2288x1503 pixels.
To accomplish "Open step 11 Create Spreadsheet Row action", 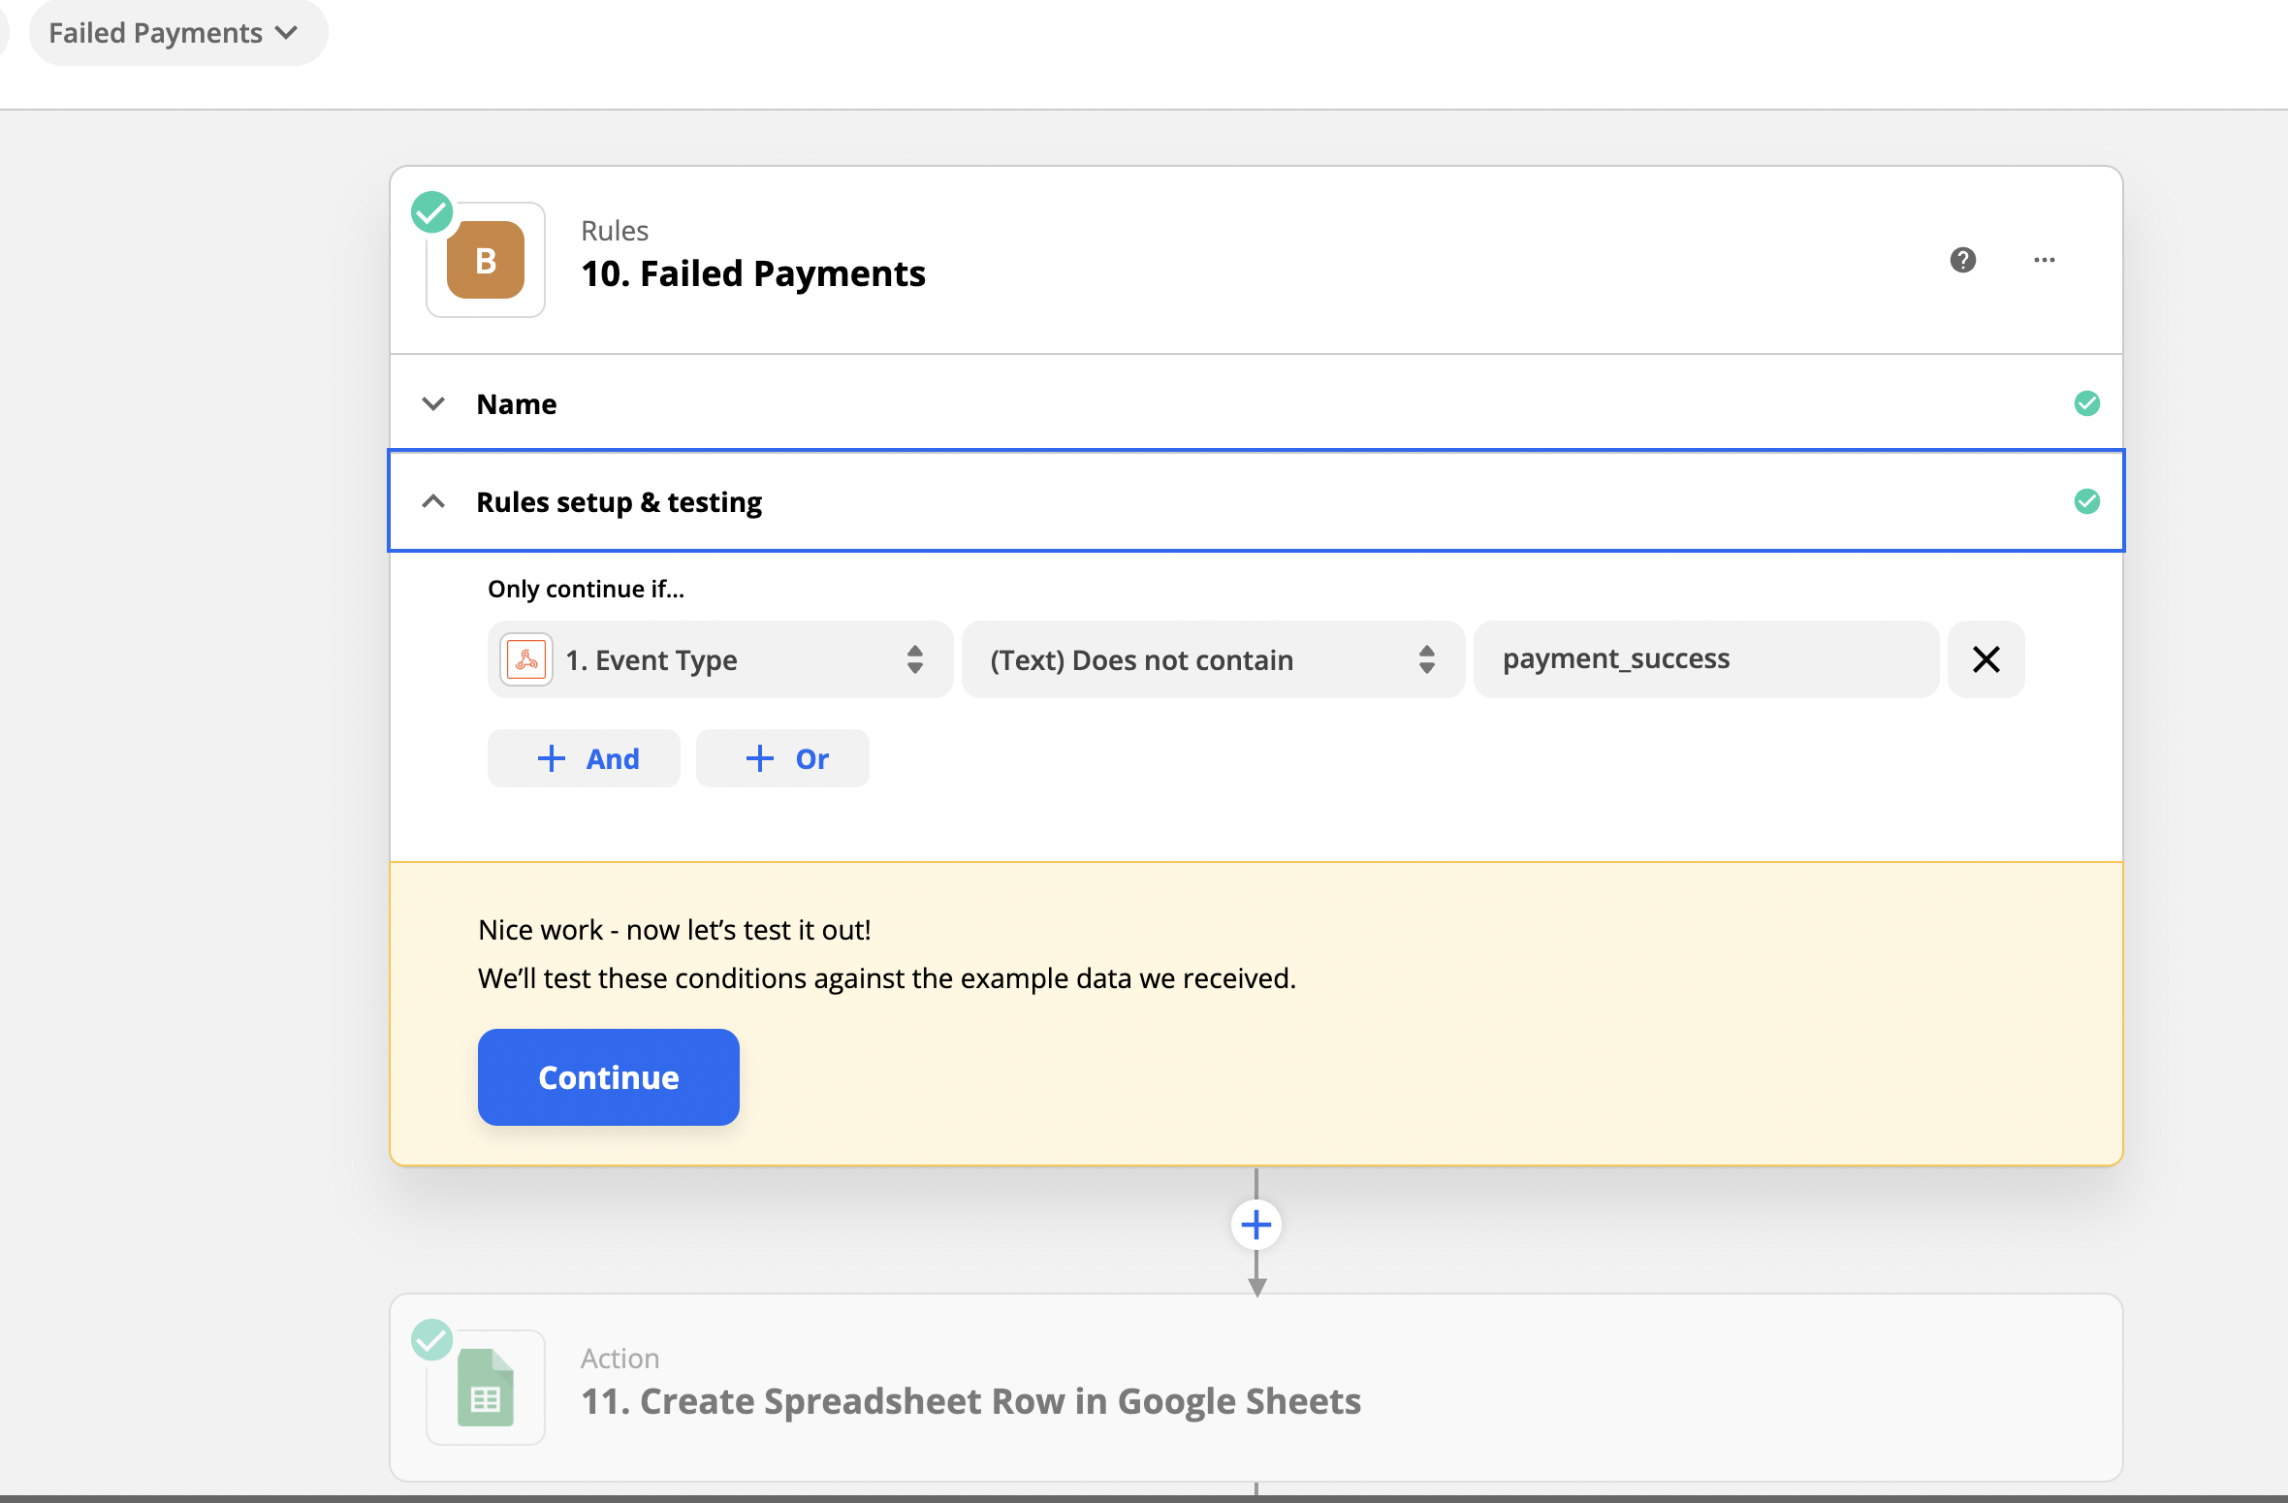I will [1256, 1388].
